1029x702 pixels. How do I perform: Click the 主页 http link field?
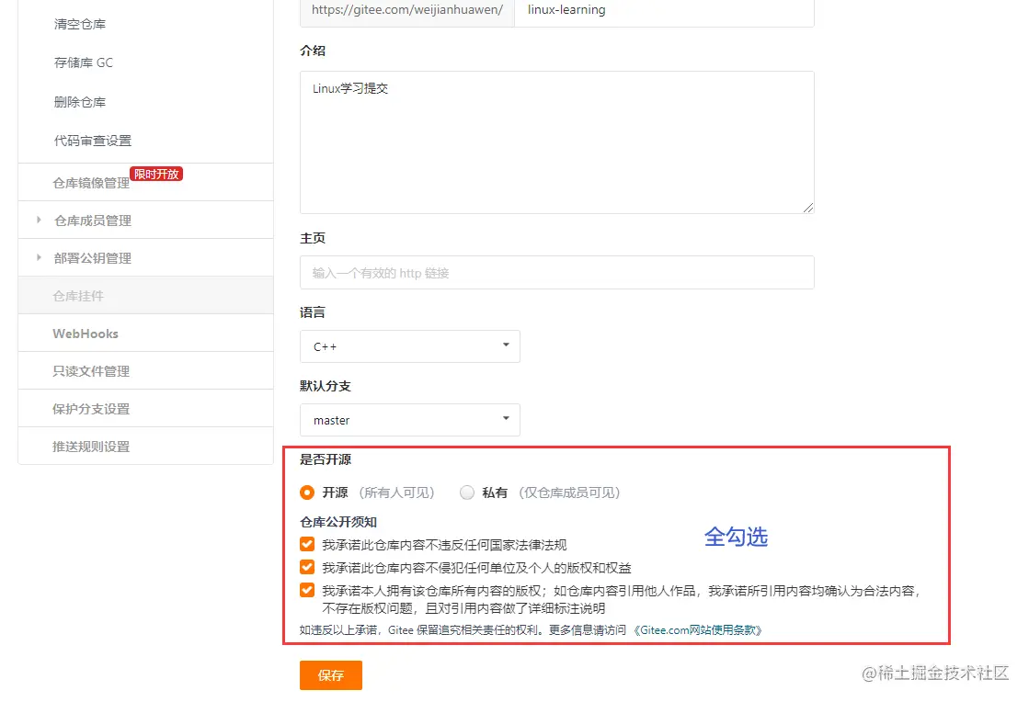point(557,273)
